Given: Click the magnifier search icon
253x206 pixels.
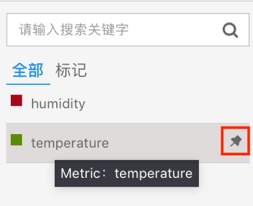Looking at the screenshot, I should pyautogui.click(x=230, y=30).
